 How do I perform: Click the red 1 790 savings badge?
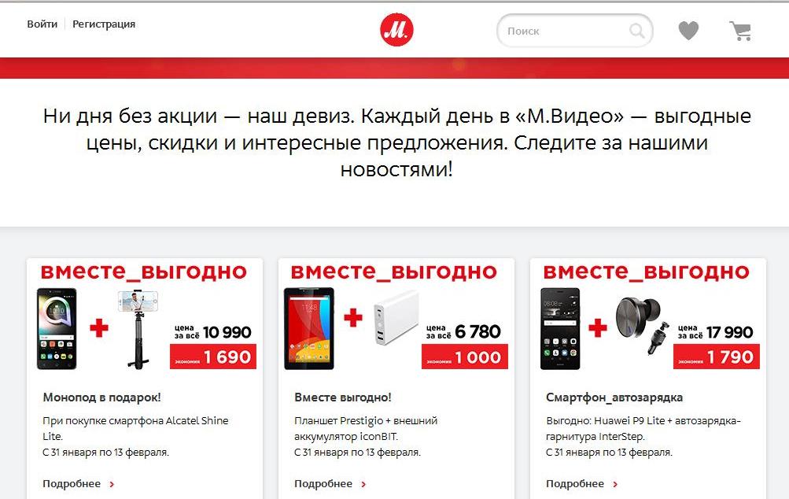[x=717, y=357]
